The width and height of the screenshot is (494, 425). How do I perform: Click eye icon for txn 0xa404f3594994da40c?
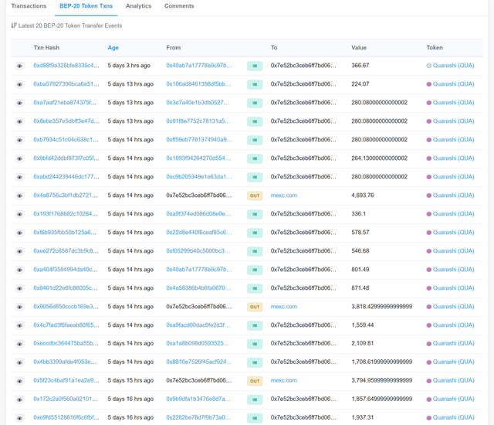pos(19,270)
